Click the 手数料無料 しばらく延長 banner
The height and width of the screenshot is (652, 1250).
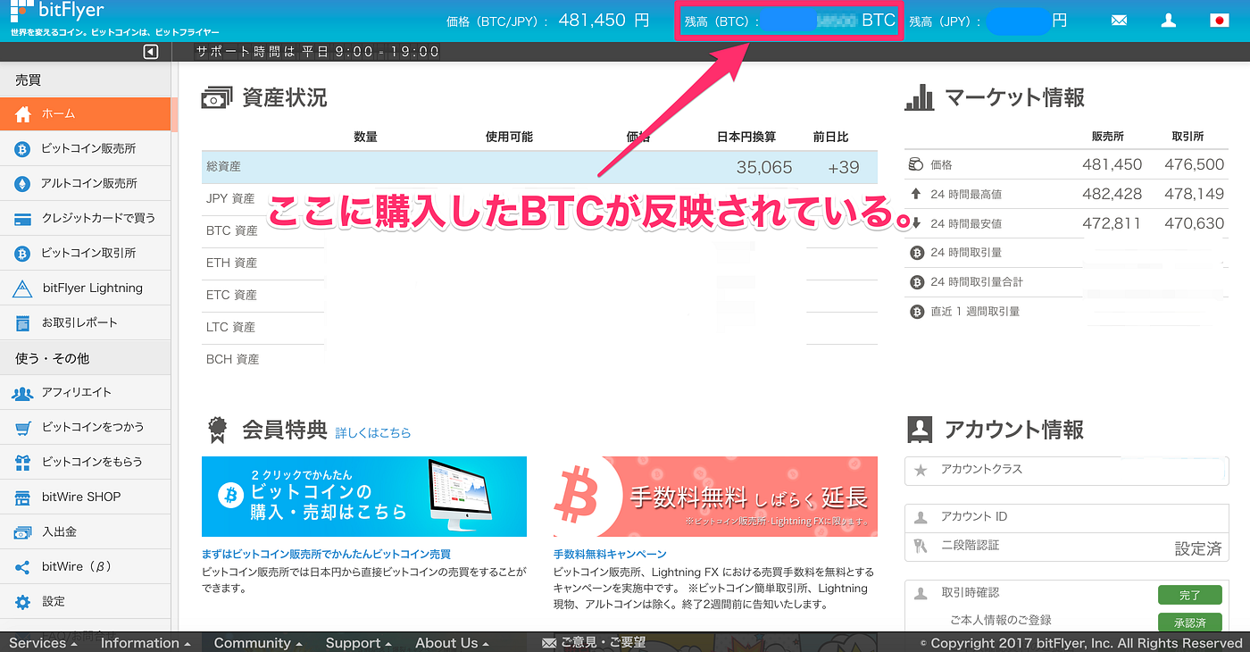715,497
